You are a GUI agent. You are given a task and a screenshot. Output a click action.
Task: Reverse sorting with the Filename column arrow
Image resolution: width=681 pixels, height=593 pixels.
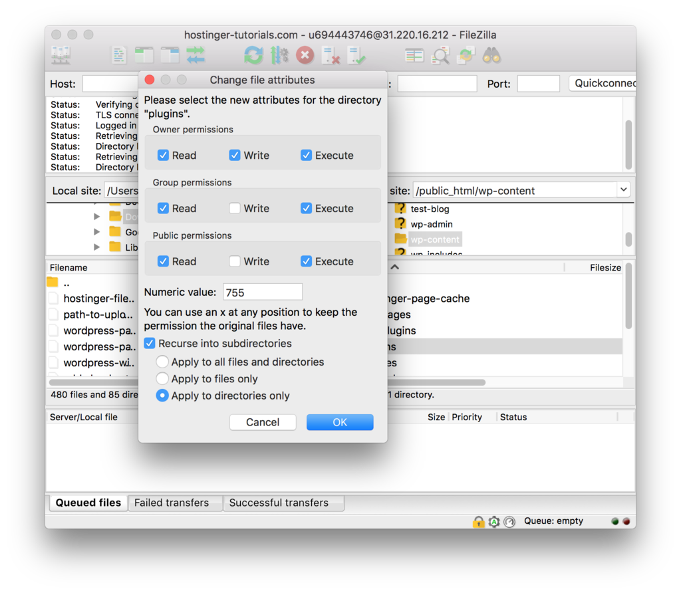tap(394, 267)
